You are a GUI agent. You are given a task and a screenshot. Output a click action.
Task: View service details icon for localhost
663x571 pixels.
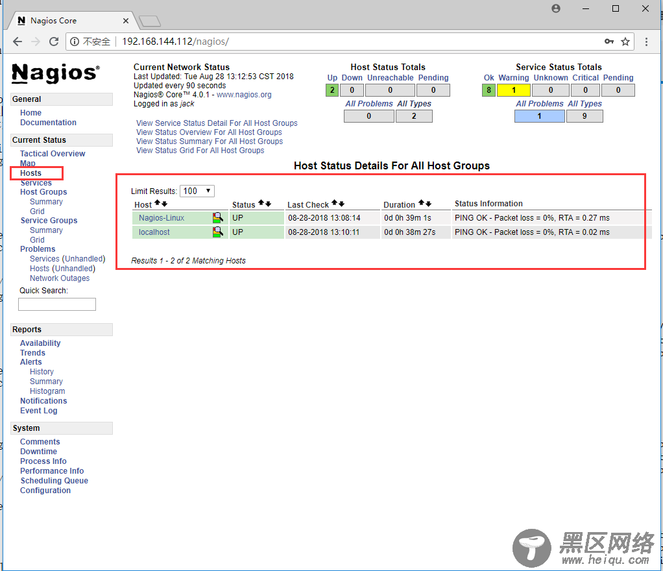218,232
